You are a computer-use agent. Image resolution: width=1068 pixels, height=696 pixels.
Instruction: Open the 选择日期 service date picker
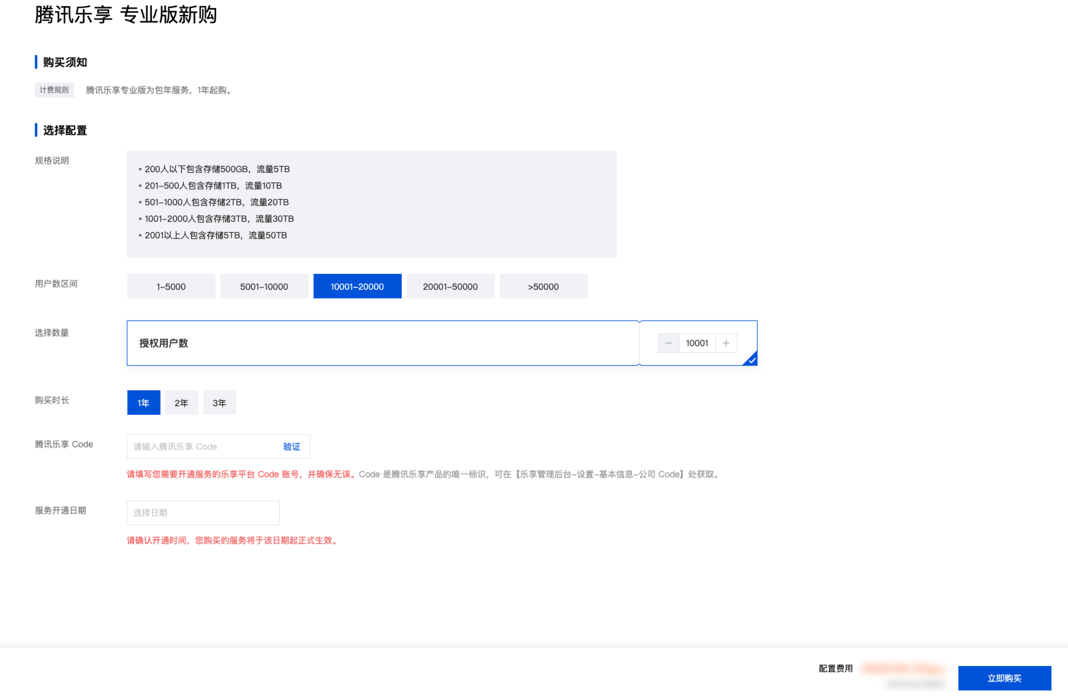pyautogui.click(x=203, y=513)
